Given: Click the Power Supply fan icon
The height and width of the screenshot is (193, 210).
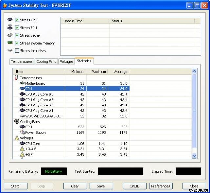Looking at the screenshot, I should pyautogui.click(x=22, y=132).
